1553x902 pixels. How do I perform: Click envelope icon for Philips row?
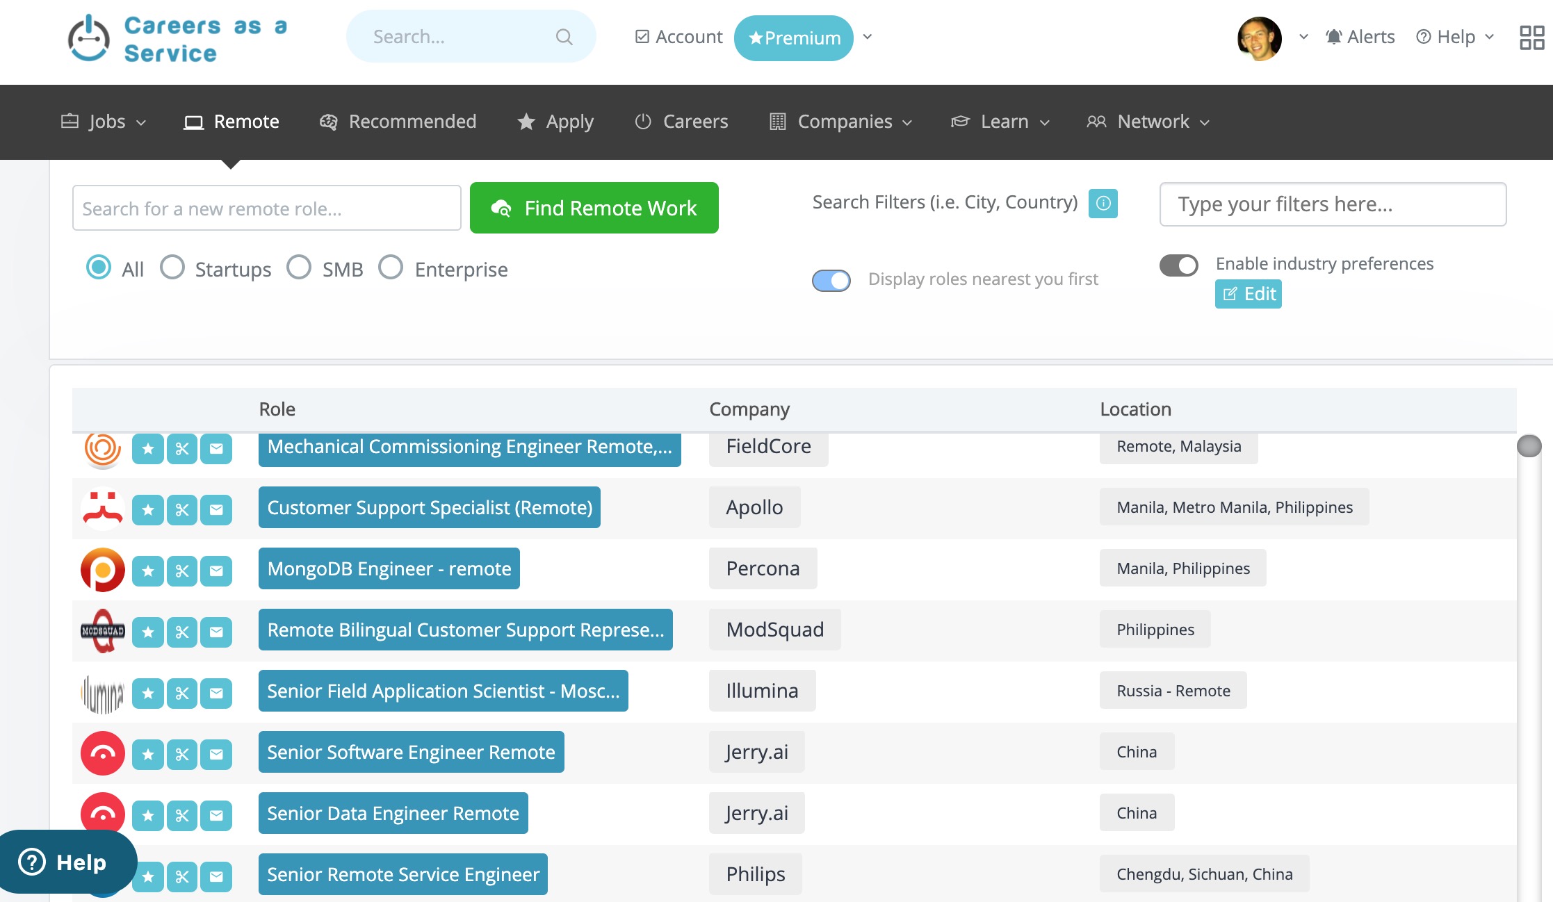pyautogui.click(x=216, y=877)
